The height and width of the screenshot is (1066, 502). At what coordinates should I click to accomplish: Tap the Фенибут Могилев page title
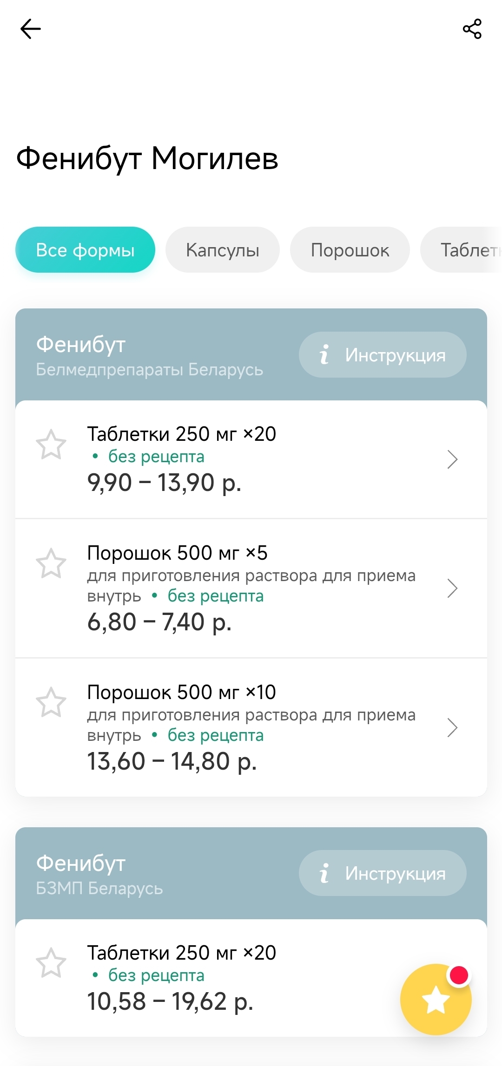147,158
